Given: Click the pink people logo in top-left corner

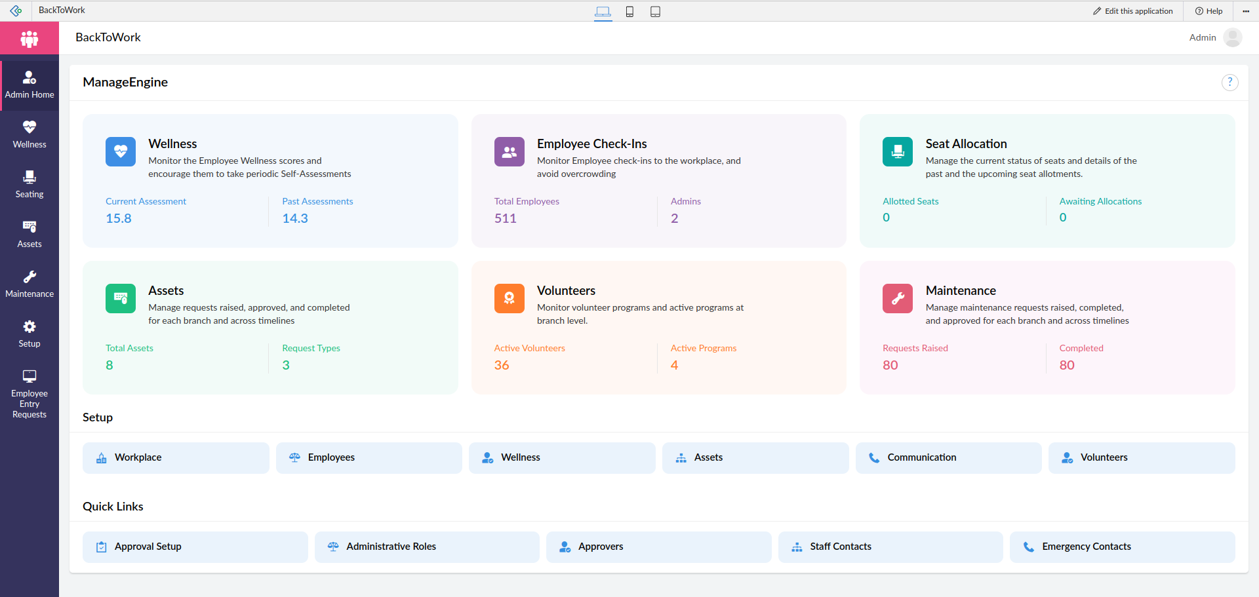Looking at the screenshot, I should (29, 37).
